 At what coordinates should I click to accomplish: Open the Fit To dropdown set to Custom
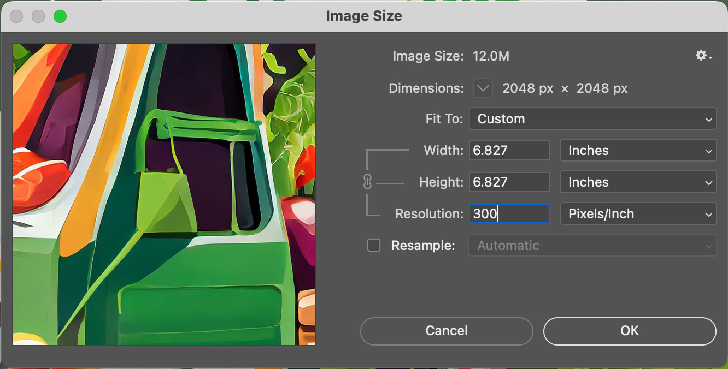tap(592, 118)
